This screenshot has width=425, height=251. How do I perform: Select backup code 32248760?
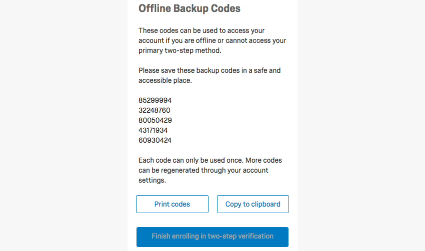click(155, 110)
